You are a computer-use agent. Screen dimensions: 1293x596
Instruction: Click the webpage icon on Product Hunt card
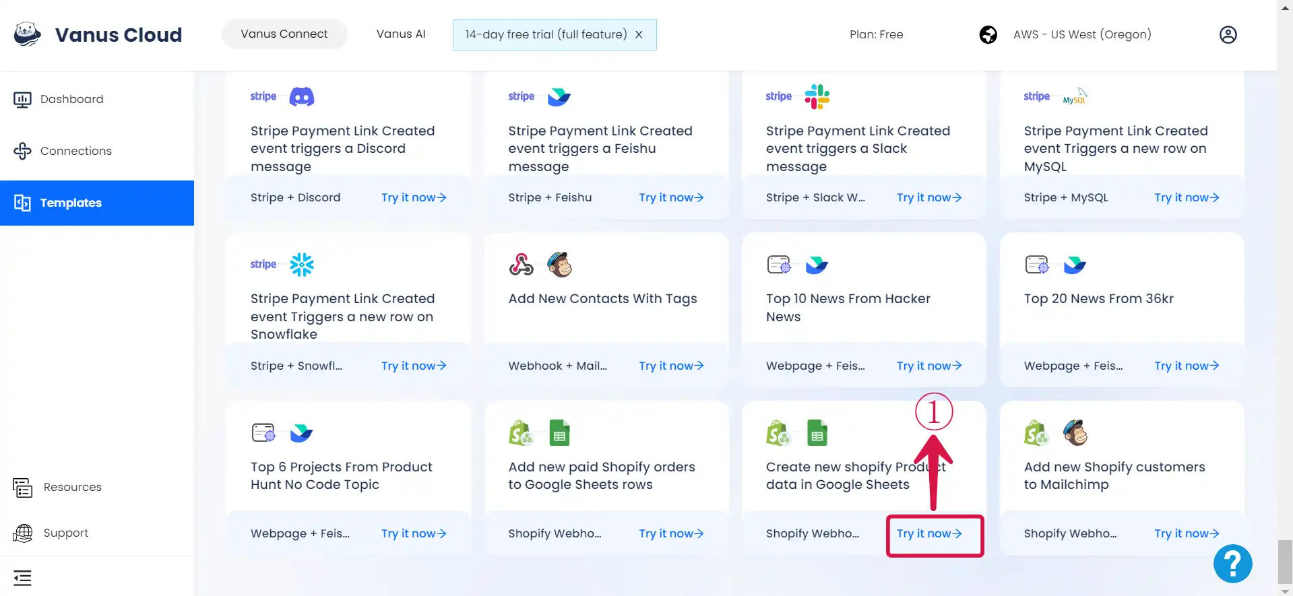(x=263, y=432)
